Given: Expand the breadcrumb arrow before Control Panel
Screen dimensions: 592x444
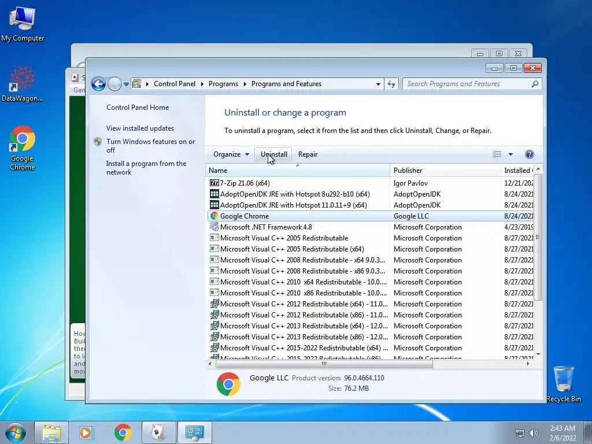Looking at the screenshot, I should (x=147, y=84).
